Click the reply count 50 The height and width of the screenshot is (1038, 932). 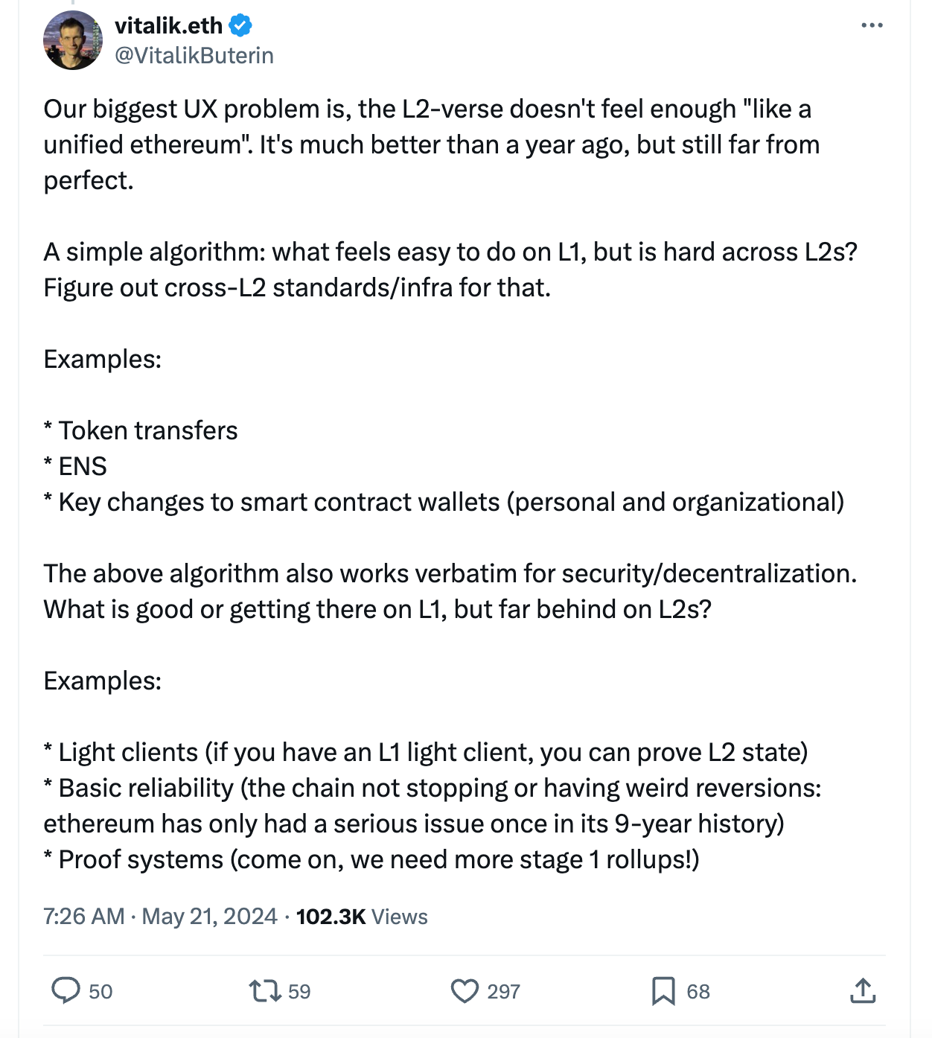(x=100, y=991)
